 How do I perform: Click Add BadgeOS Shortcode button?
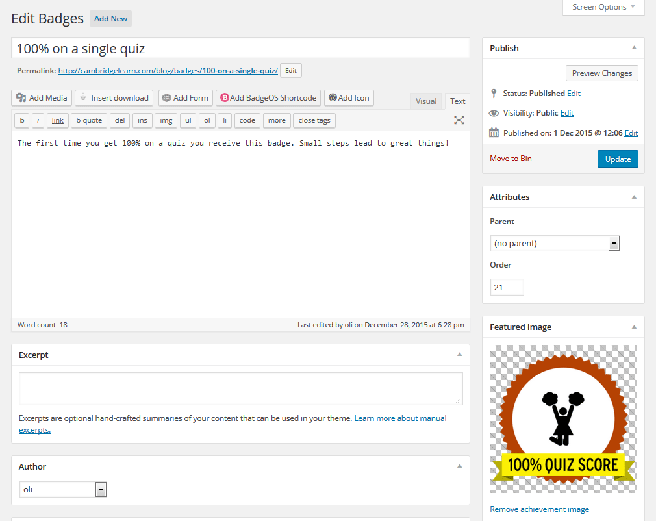coord(268,98)
